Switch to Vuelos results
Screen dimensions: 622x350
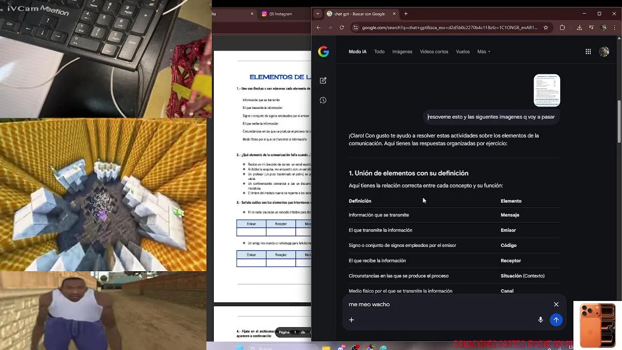coord(463,52)
